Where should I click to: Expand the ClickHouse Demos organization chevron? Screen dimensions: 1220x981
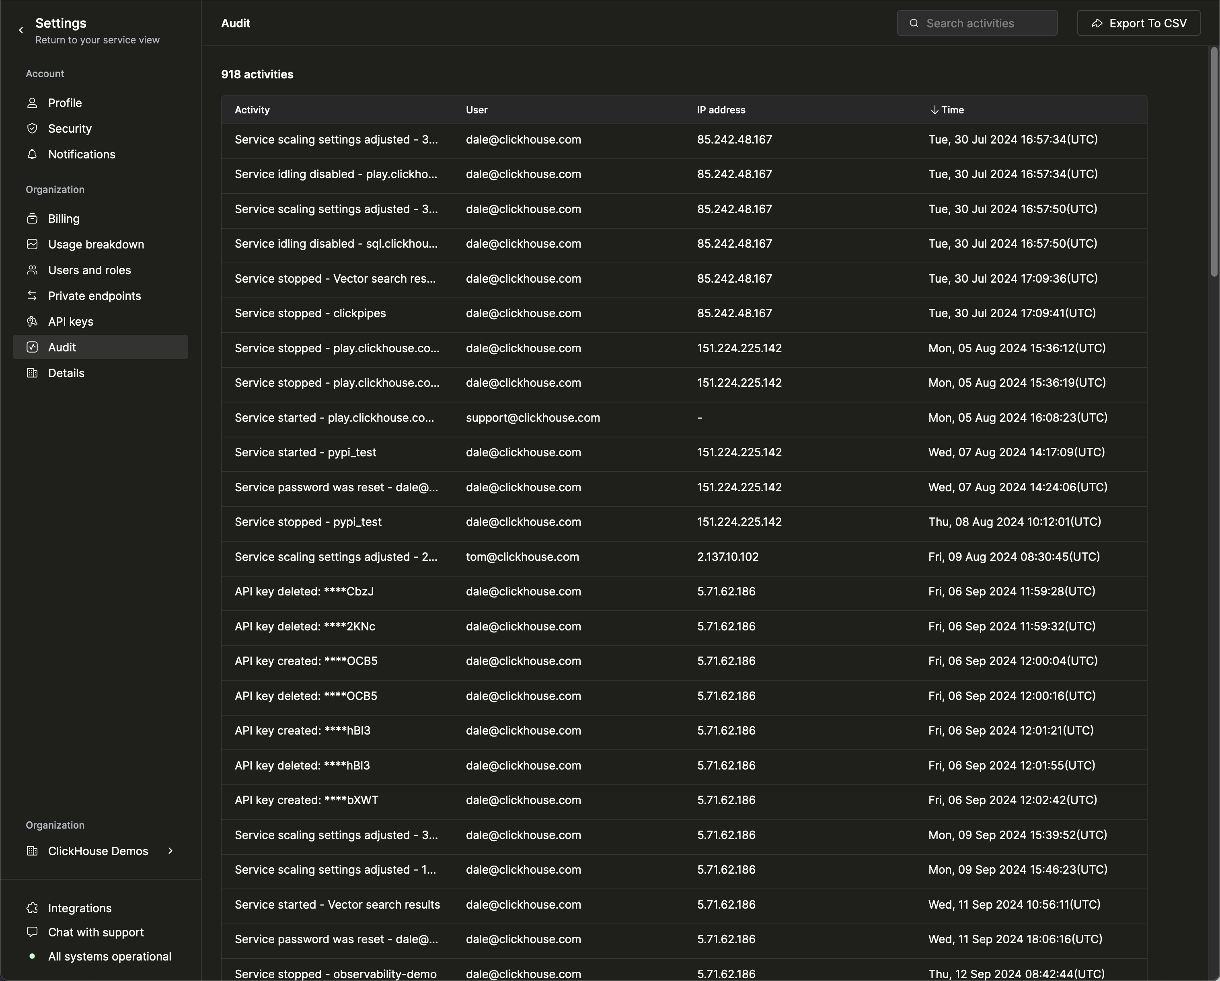coord(170,851)
